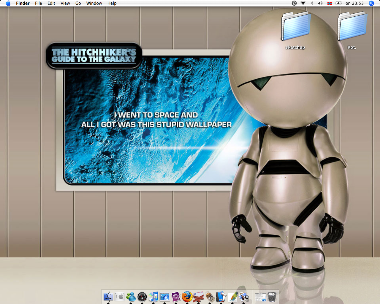Open the Go menu
The height and width of the screenshot is (304, 380).
(x=78, y=3)
